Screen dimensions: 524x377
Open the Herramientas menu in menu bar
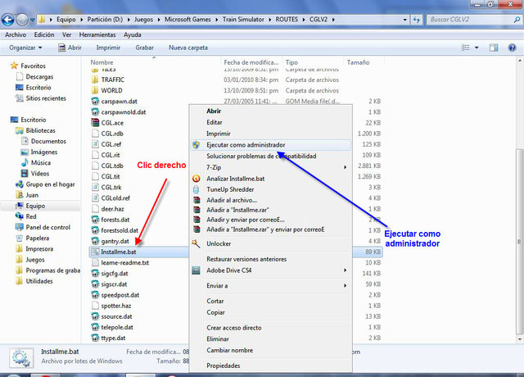[97, 35]
